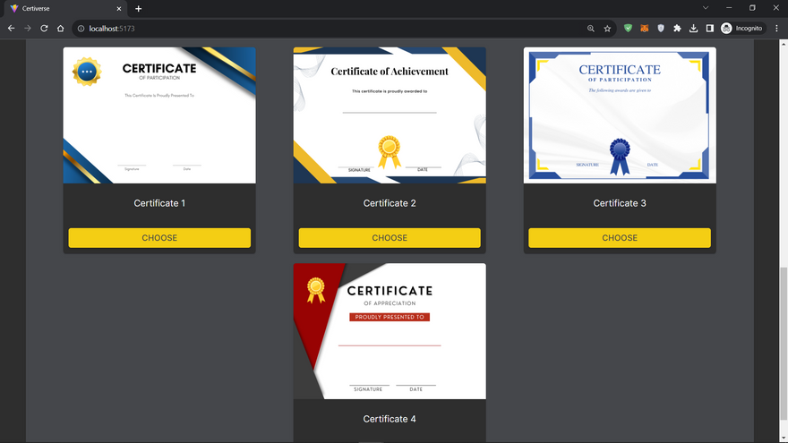Navigate back to the previous page

pyautogui.click(x=12, y=29)
